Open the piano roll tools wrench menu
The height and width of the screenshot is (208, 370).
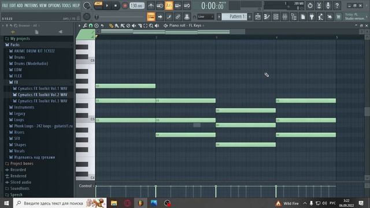click(x=85, y=25)
